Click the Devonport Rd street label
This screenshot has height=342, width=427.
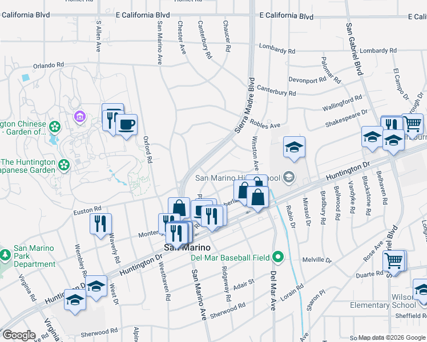307,80
